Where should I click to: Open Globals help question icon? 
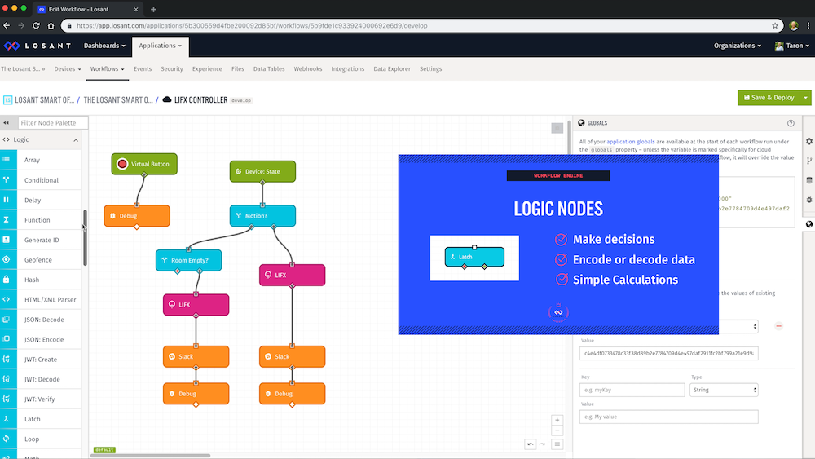click(x=791, y=123)
